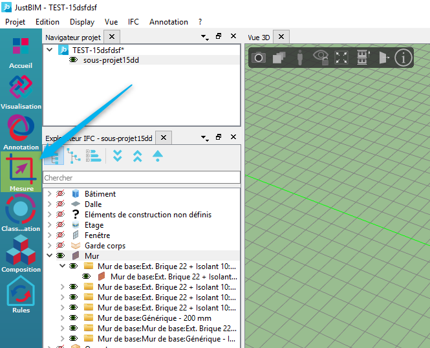Screen dimensions: 430x348
Task: Select the hierarchy tree view icon
Action: (74, 156)
